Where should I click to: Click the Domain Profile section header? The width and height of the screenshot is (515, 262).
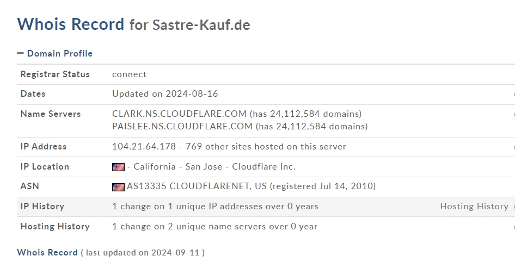pos(59,53)
